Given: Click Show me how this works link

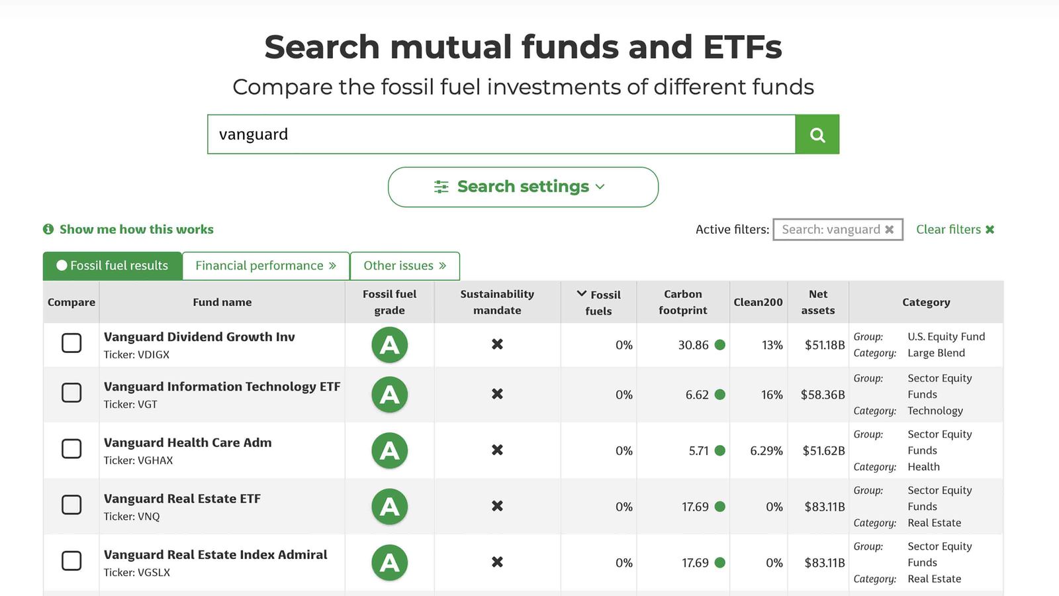Looking at the screenshot, I should (136, 229).
